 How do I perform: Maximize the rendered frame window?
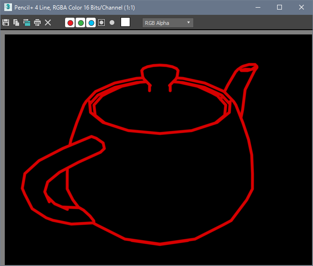[x=279, y=7]
